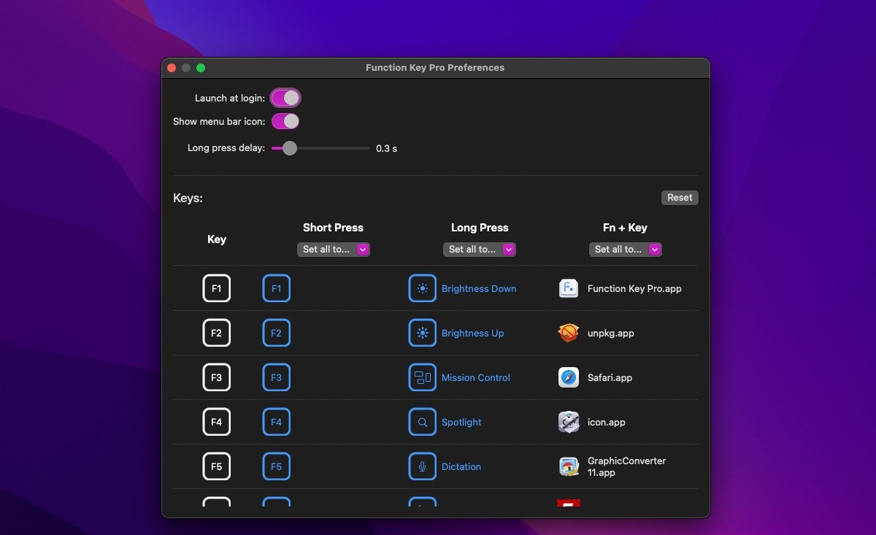The height and width of the screenshot is (535, 876).
Task: Click the Spotlight magnifier icon
Action: [x=422, y=422]
